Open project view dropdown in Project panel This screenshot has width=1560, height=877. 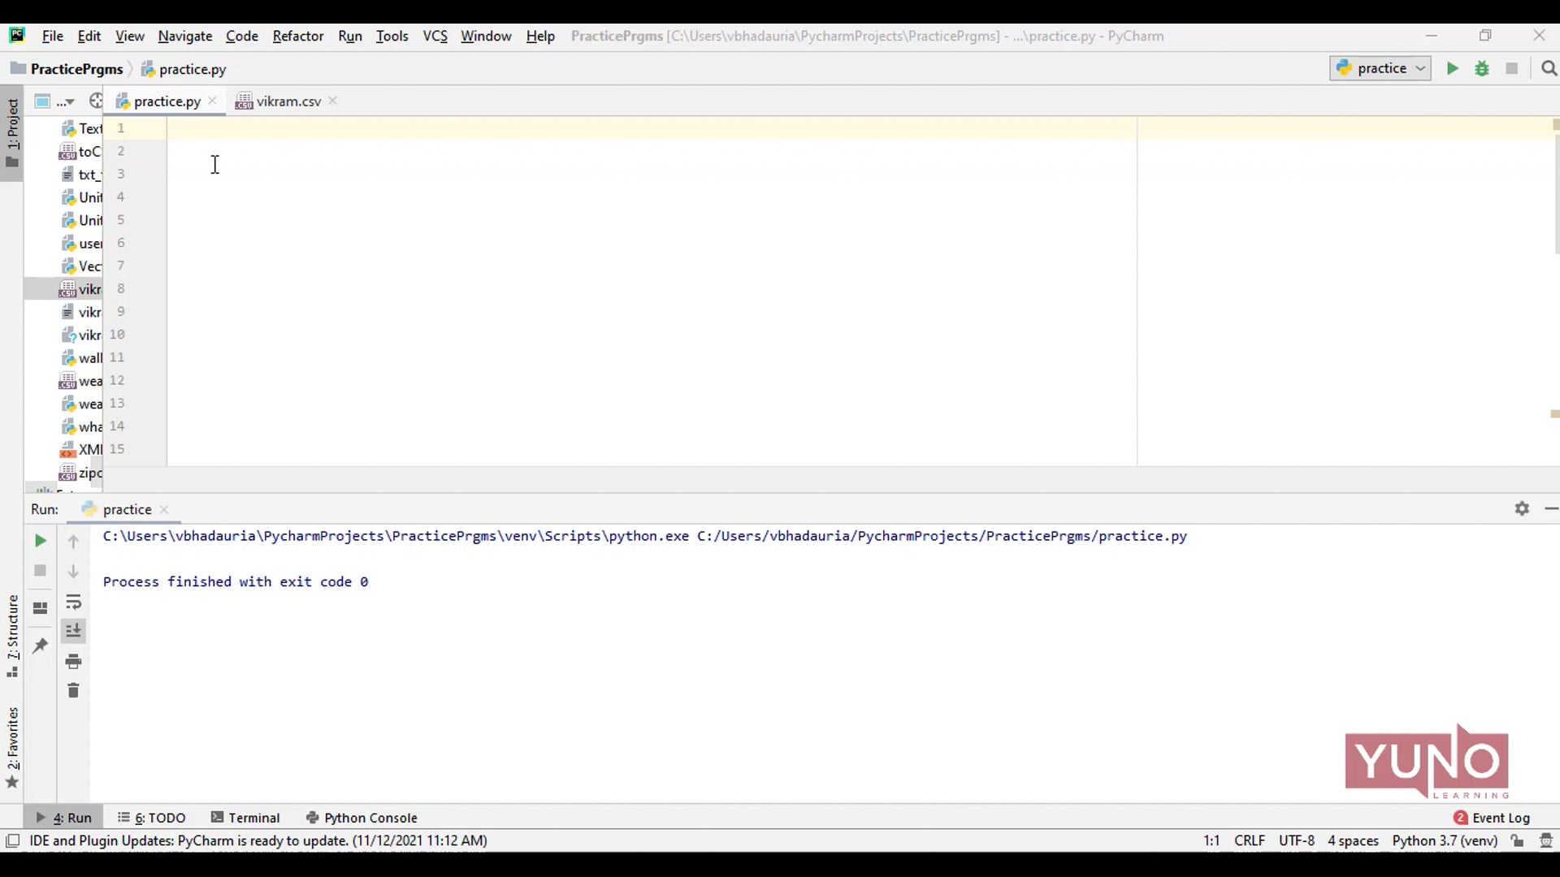(54, 102)
